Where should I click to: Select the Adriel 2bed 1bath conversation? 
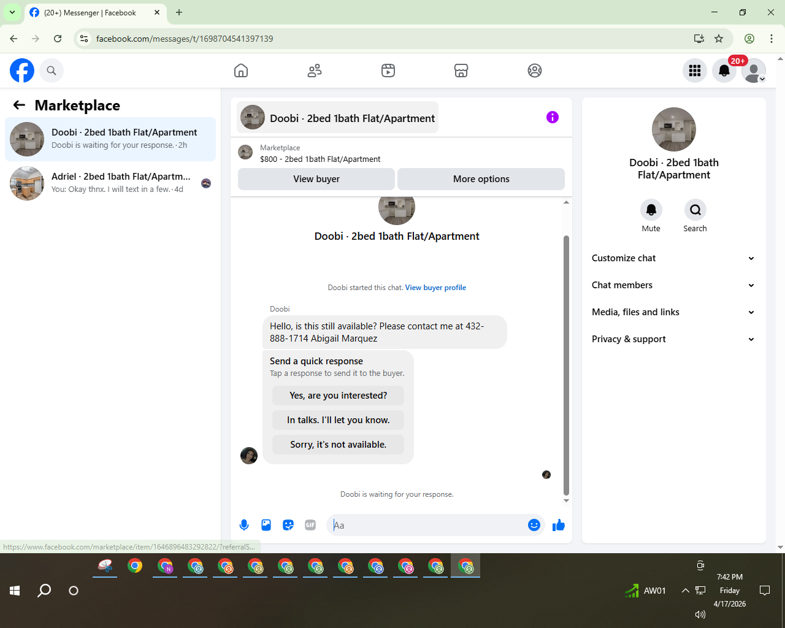110,183
